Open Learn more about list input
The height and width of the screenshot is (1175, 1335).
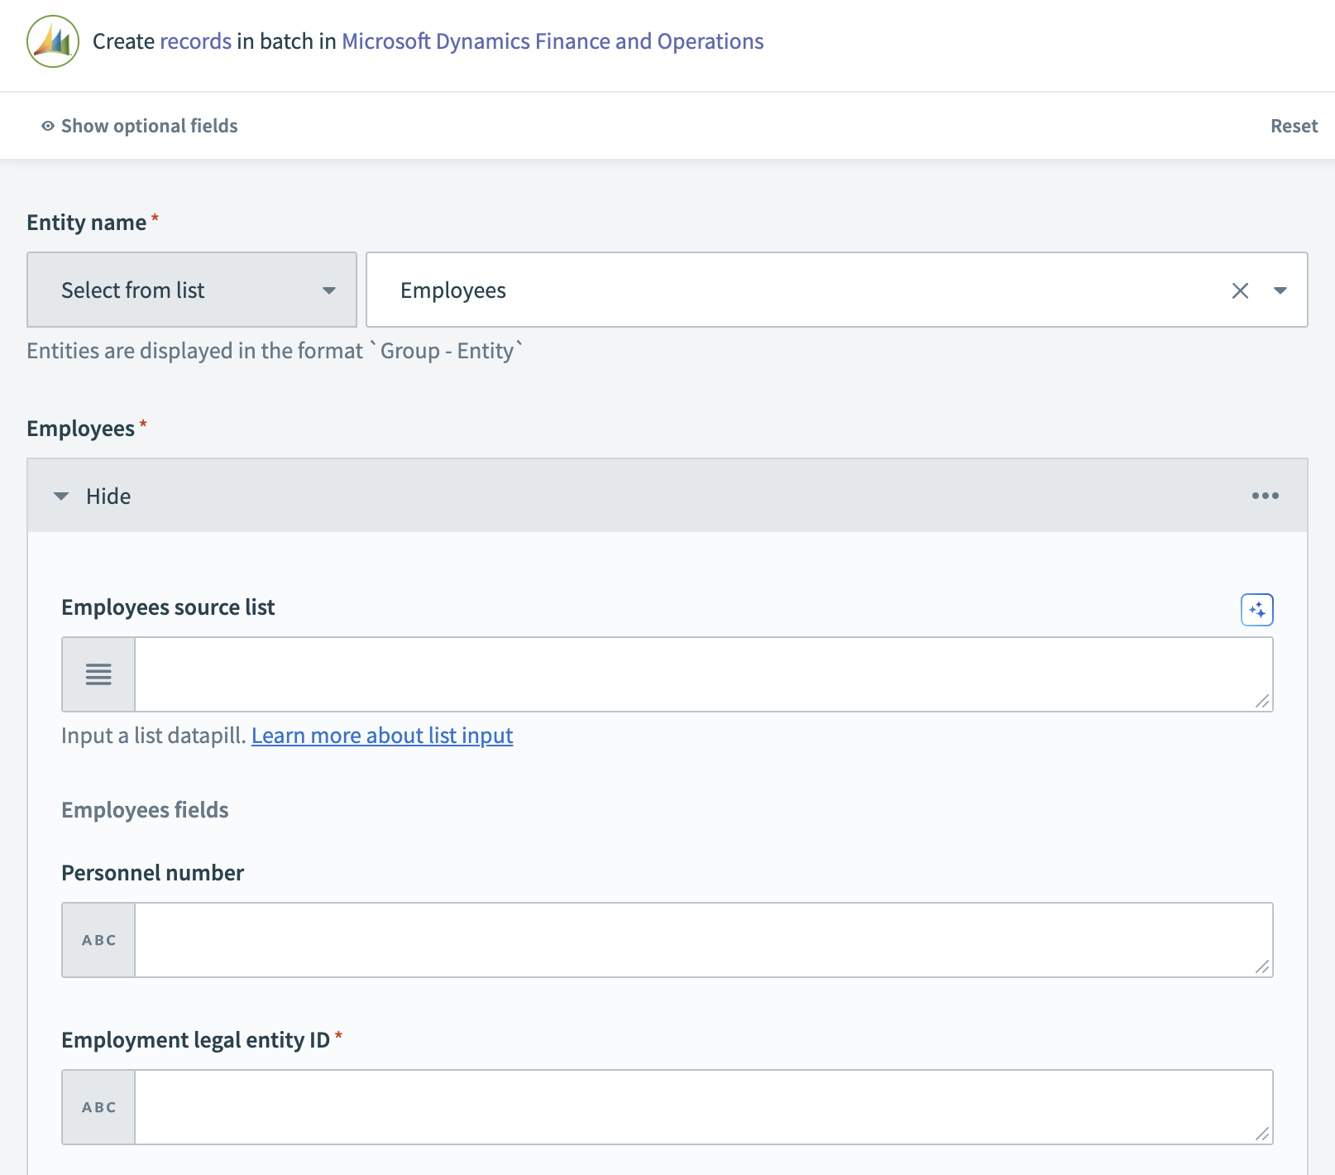[382, 735]
